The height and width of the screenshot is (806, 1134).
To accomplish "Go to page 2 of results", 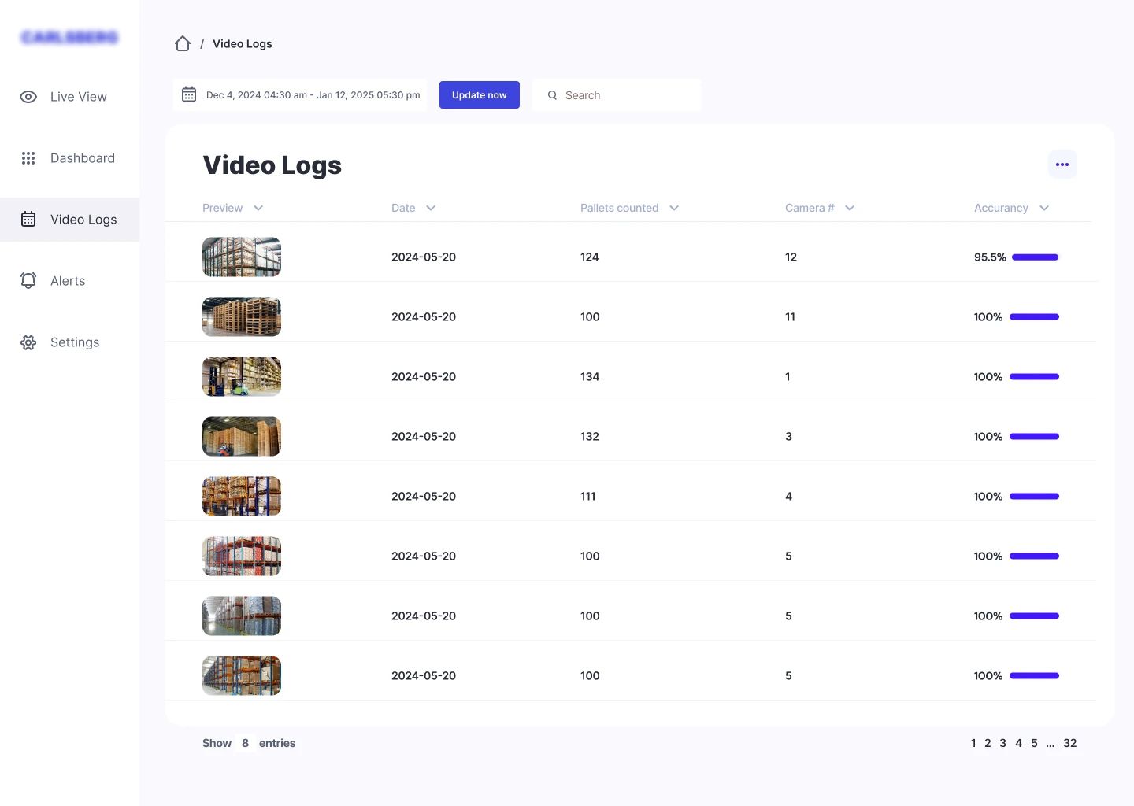I will click(x=988, y=743).
